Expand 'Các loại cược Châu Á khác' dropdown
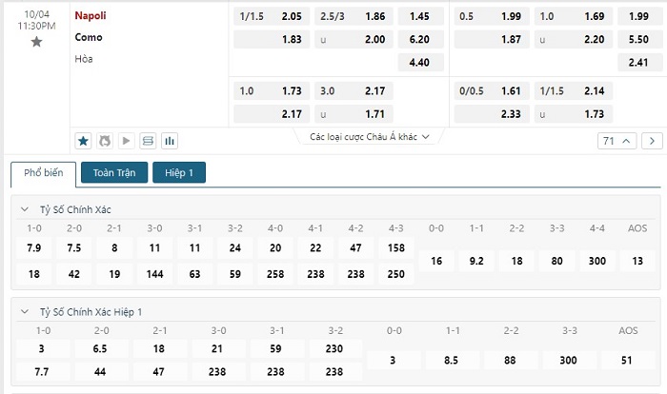This screenshot has width=667, height=394. click(x=370, y=137)
